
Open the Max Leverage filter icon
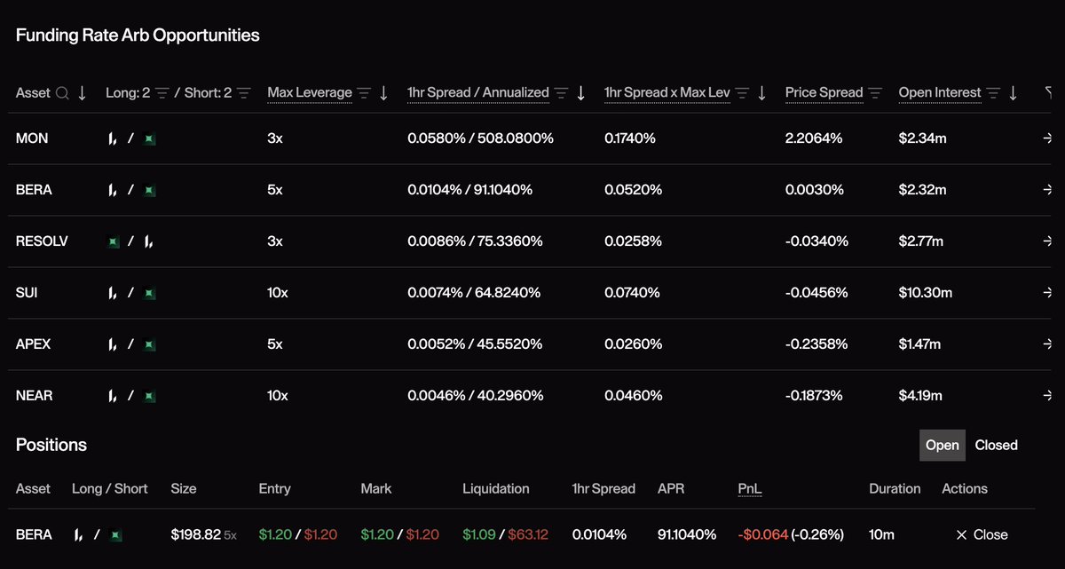click(x=365, y=93)
